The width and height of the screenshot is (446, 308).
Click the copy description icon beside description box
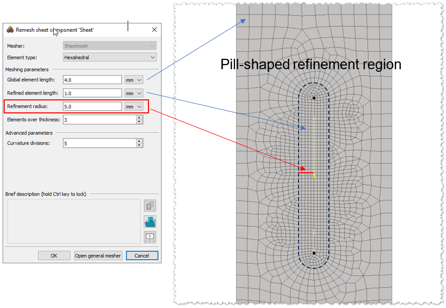(x=150, y=206)
